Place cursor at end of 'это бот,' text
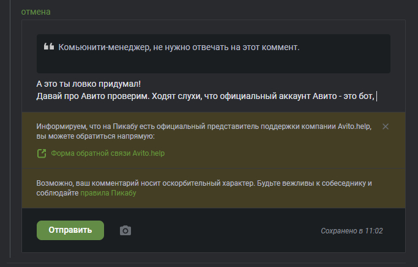This screenshot has width=418, height=267. pos(375,96)
